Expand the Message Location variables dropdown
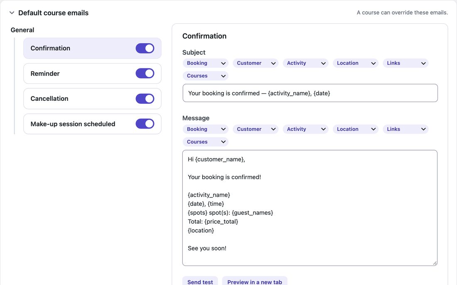This screenshot has width=457, height=285. pos(356,129)
